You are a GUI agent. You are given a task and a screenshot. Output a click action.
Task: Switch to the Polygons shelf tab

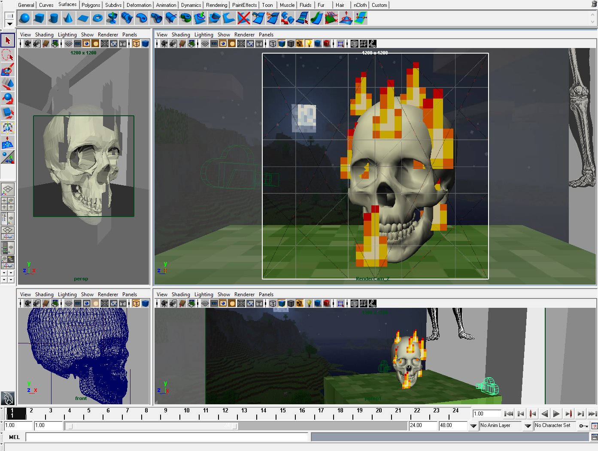91,5
